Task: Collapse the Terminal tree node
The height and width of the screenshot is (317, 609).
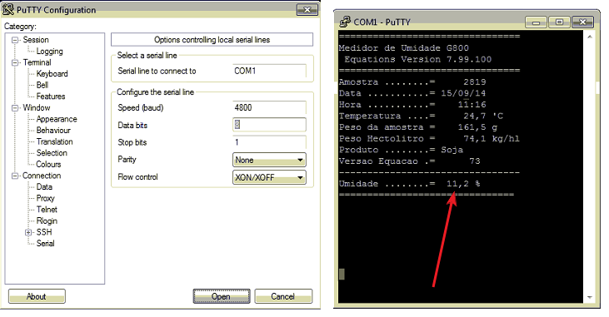Action: coord(15,62)
